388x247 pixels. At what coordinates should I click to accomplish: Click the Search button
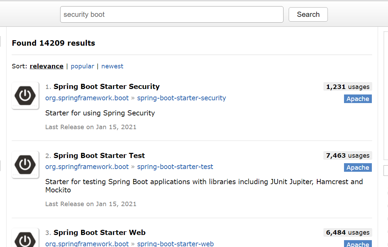click(308, 14)
